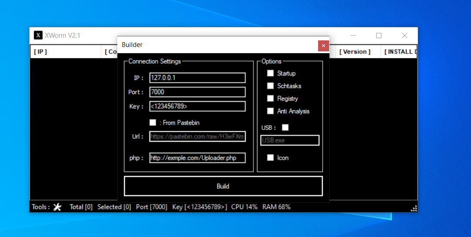This screenshot has width=471, height=237.
Task: Click the XWorm V2.1 window title text
Action: [62, 36]
